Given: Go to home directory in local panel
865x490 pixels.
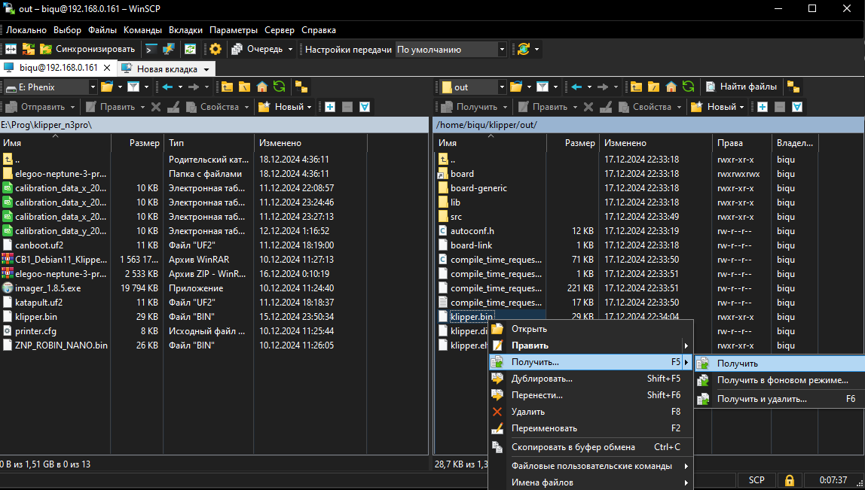Looking at the screenshot, I should coord(262,87).
